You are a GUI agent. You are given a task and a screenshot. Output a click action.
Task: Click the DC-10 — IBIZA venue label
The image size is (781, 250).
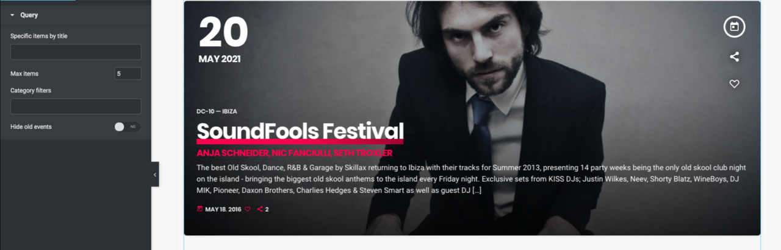(217, 111)
